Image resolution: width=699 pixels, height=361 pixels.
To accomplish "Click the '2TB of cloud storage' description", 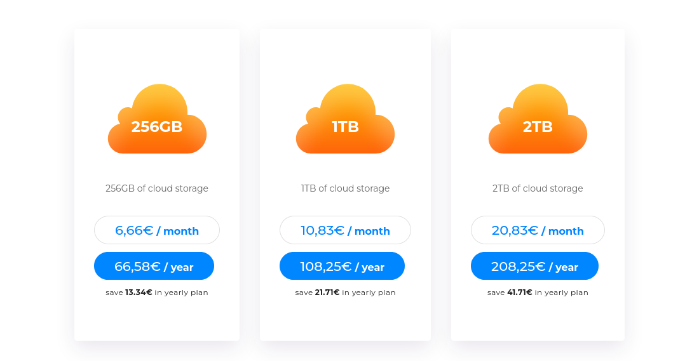I will 538,188.
